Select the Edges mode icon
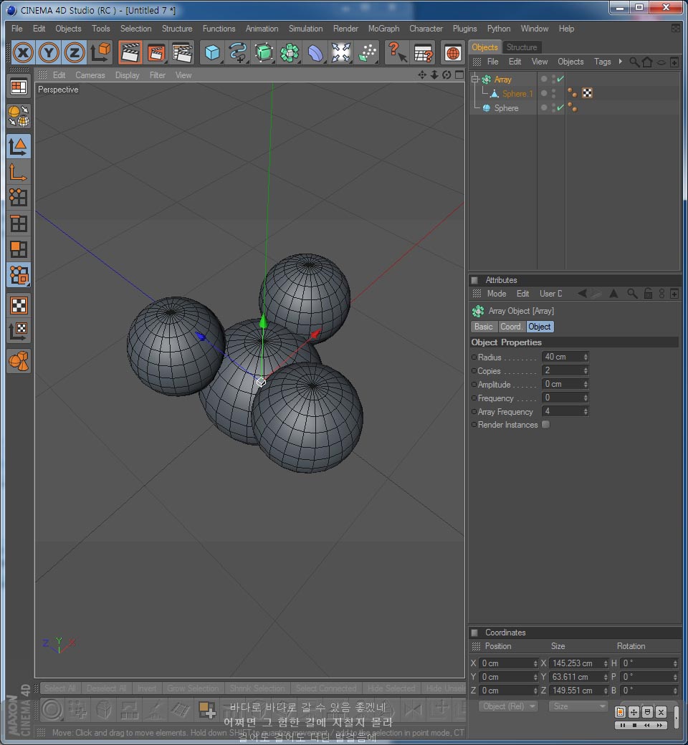Image resolution: width=688 pixels, height=745 pixels. tap(19, 223)
